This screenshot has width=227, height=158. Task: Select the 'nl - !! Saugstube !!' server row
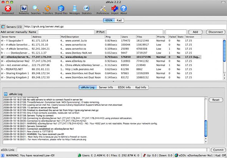click(101, 41)
